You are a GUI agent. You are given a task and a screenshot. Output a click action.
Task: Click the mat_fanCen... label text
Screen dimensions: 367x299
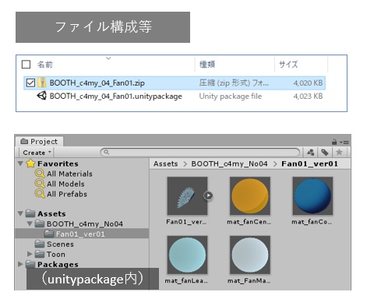pos(249,222)
